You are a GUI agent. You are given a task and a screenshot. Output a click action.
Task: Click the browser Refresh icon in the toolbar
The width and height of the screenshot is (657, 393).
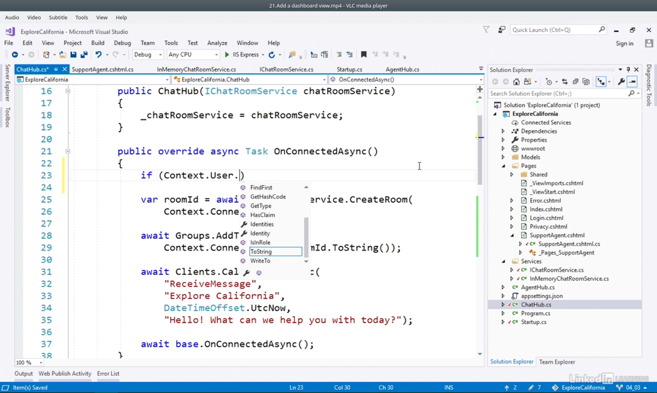click(x=271, y=55)
